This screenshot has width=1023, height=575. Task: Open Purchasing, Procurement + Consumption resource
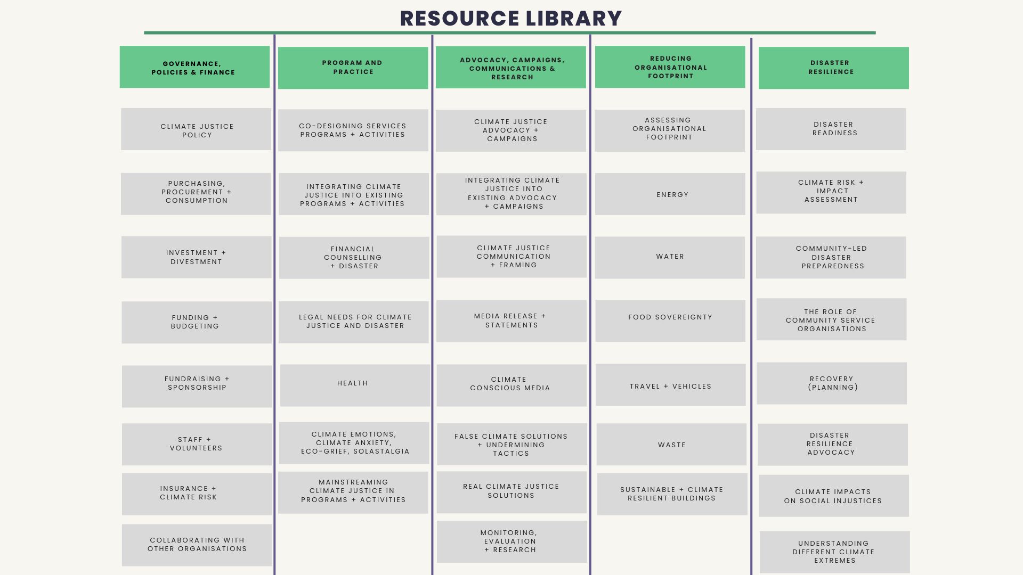pos(196,194)
